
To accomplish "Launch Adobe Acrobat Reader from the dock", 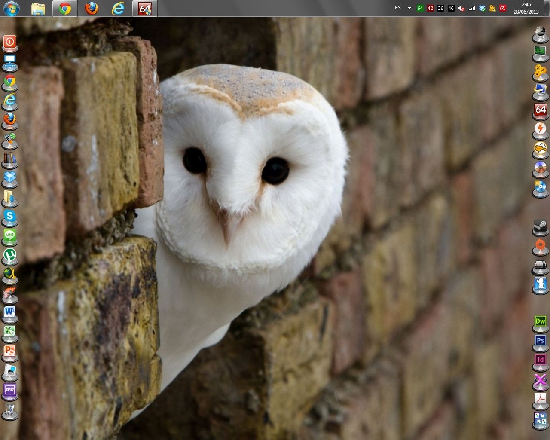I will click(540, 400).
